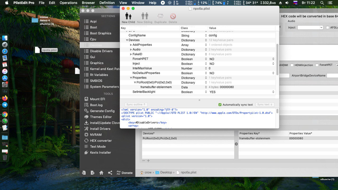Open the Operations menu
Screen dimensions: 338x190
click(68, 3)
